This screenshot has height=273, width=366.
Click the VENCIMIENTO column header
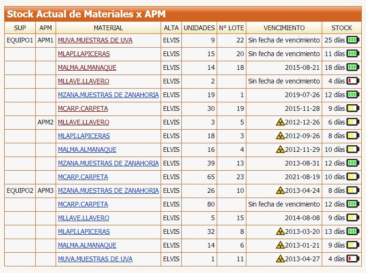coord(284,28)
